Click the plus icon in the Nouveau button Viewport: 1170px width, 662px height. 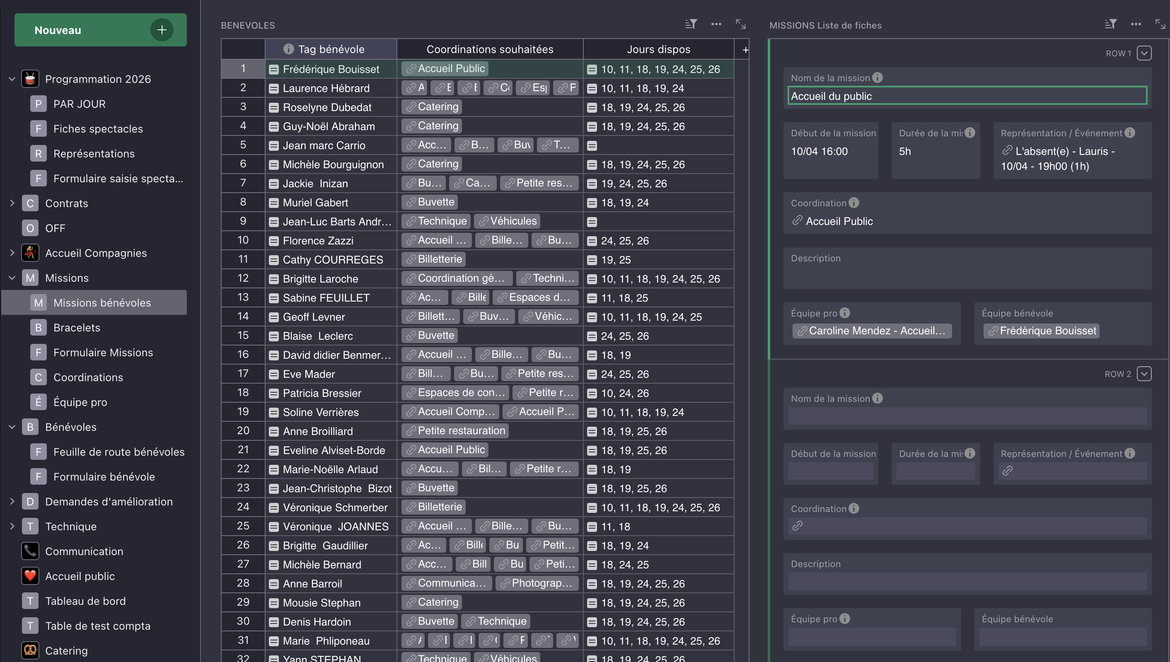coord(162,30)
